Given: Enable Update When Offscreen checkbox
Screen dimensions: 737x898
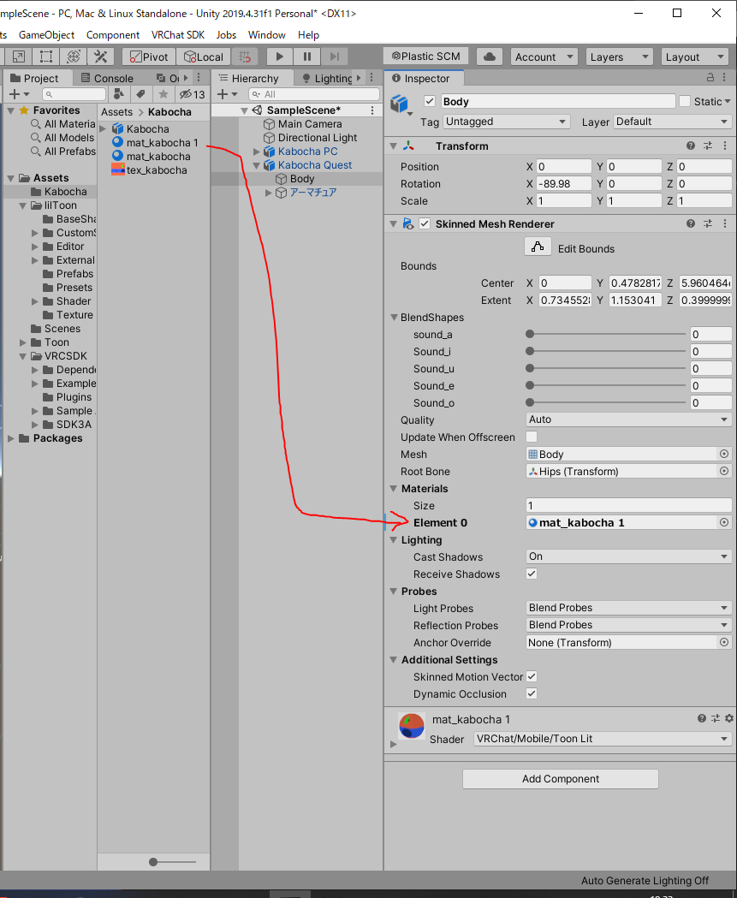Looking at the screenshot, I should (x=532, y=437).
